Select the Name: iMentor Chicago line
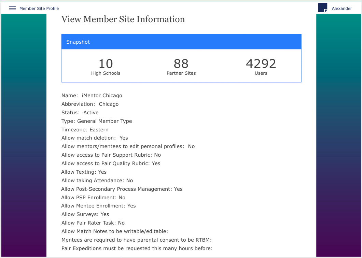This screenshot has height=258, width=362. pyautogui.click(x=92, y=96)
